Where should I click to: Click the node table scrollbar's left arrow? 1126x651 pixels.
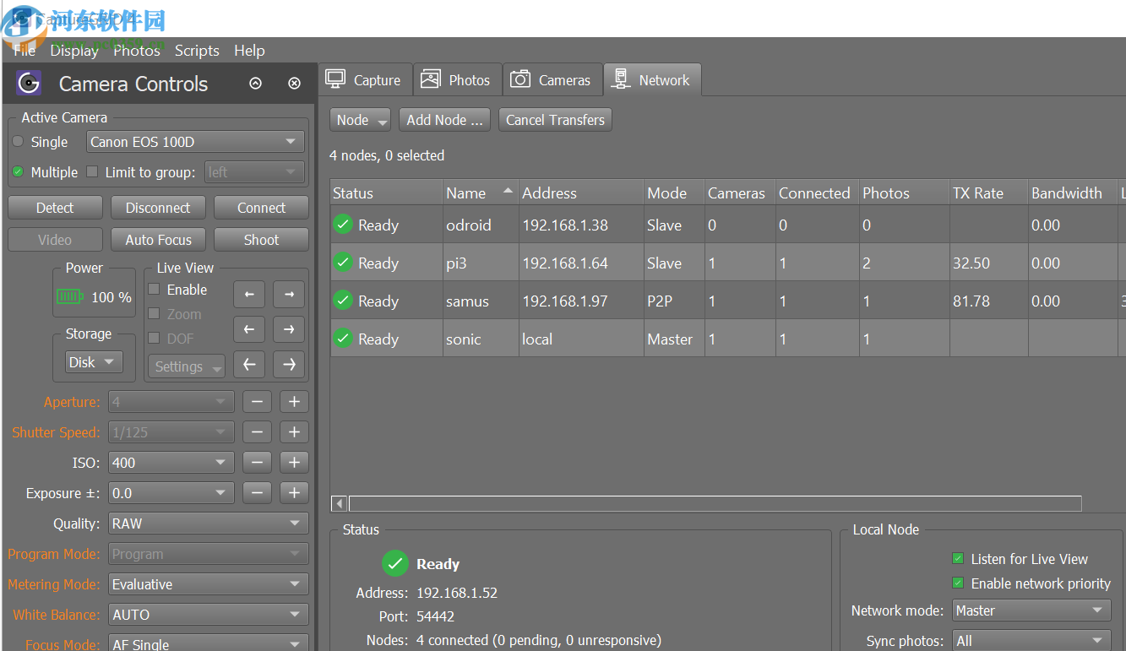coord(339,503)
